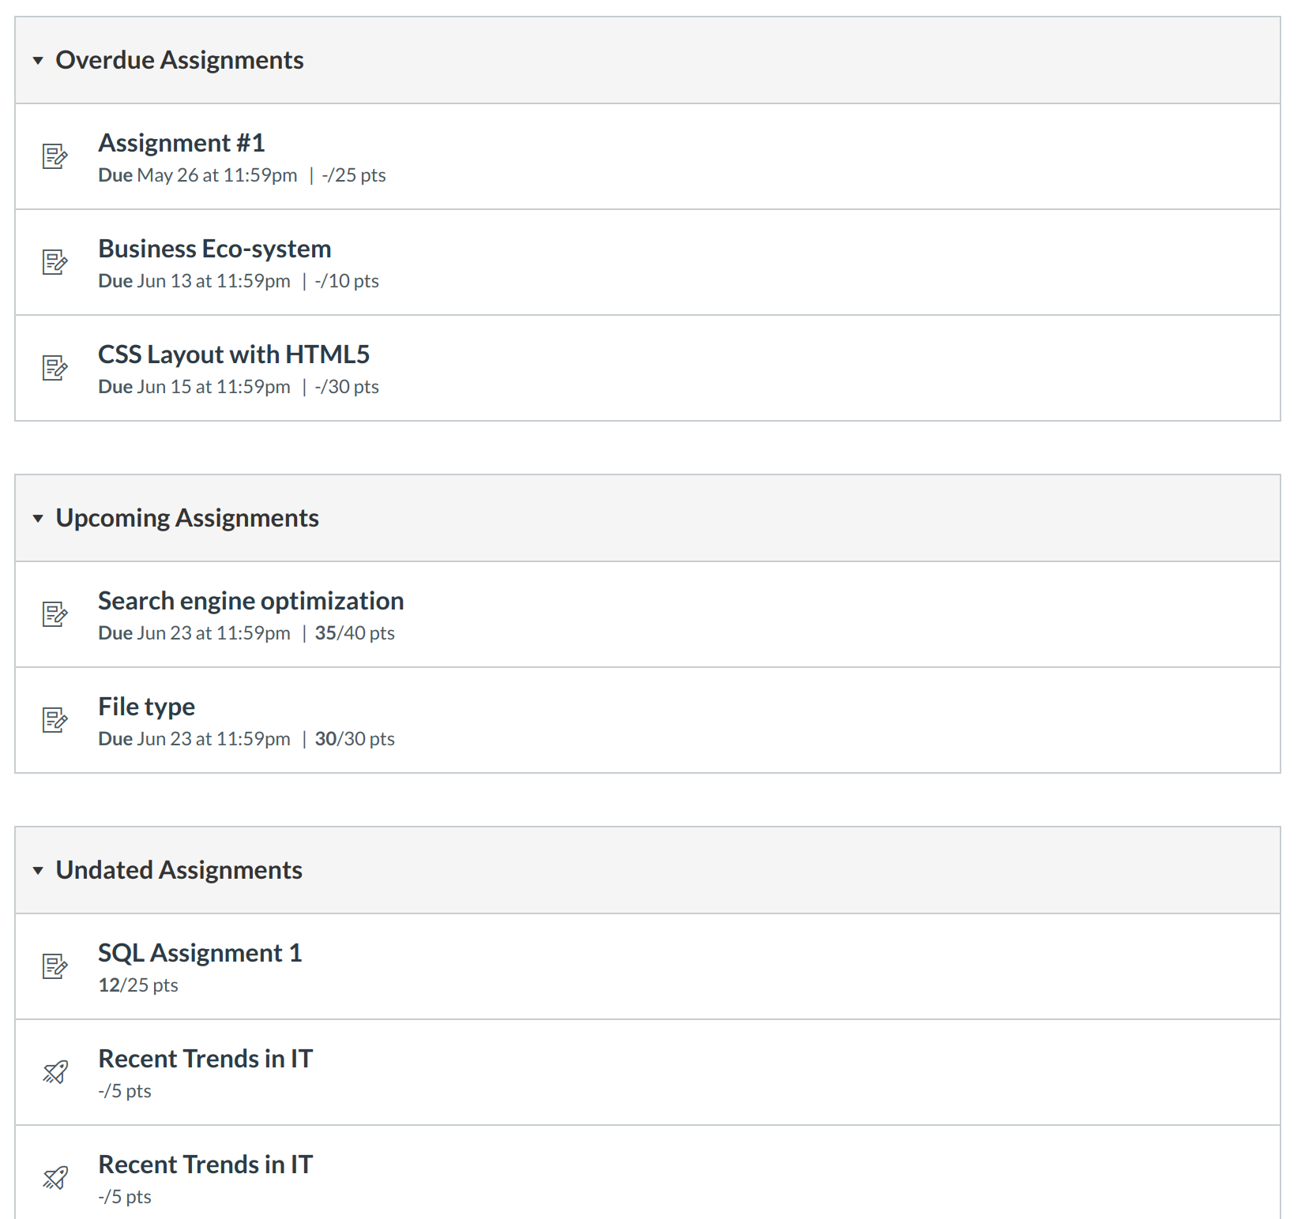
Task: Select the icon next to CSS Layout with HTML5
Action: tap(55, 368)
